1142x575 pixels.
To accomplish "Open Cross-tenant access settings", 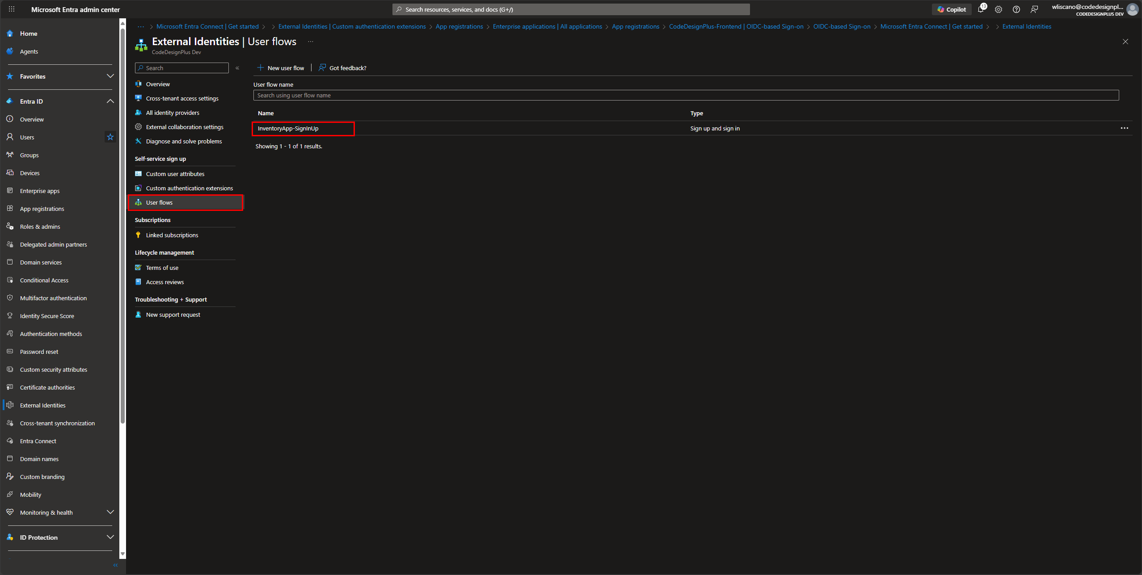I will [x=182, y=98].
